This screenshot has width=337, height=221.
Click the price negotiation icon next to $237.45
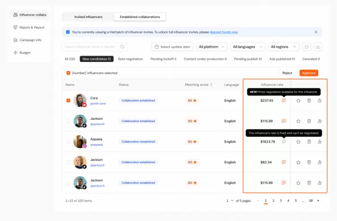click(x=284, y=101)
